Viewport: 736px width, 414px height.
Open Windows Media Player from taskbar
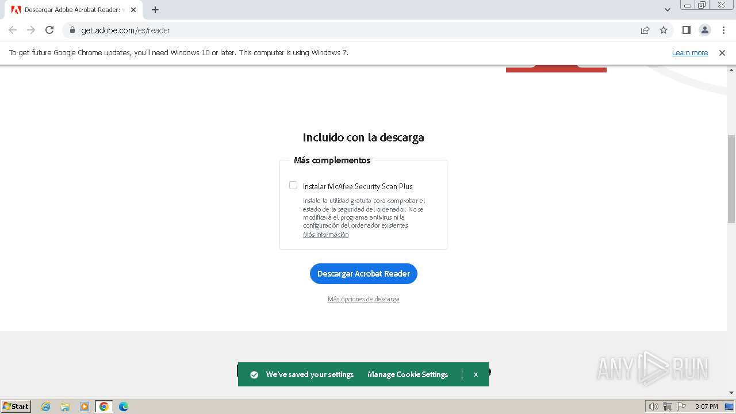point(85,407)
